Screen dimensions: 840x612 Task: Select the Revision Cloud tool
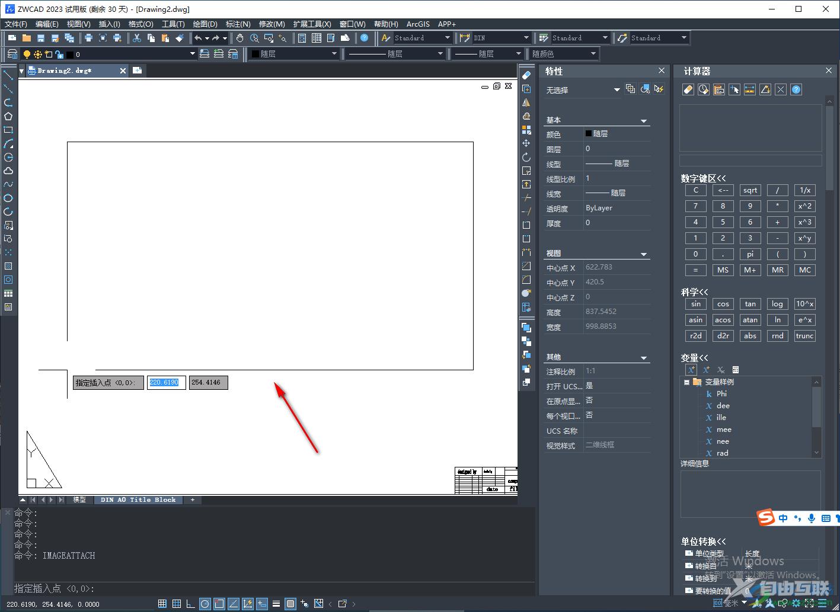pos(8,171)
